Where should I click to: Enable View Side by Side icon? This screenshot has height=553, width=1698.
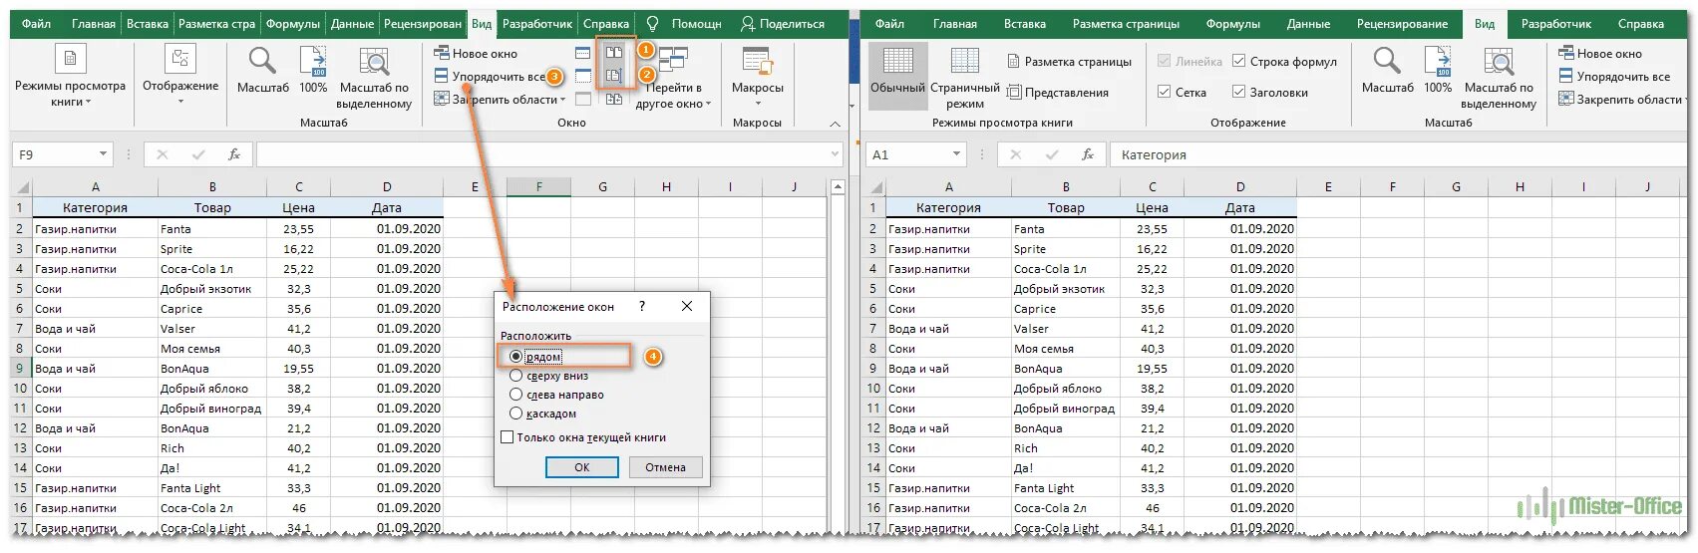click(x=614, y=52)
